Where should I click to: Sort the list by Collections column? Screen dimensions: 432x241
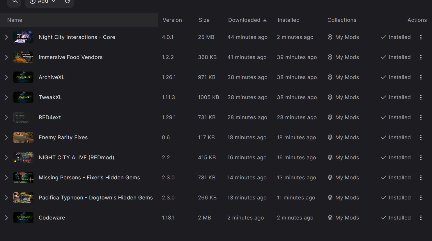coord(342,20)
